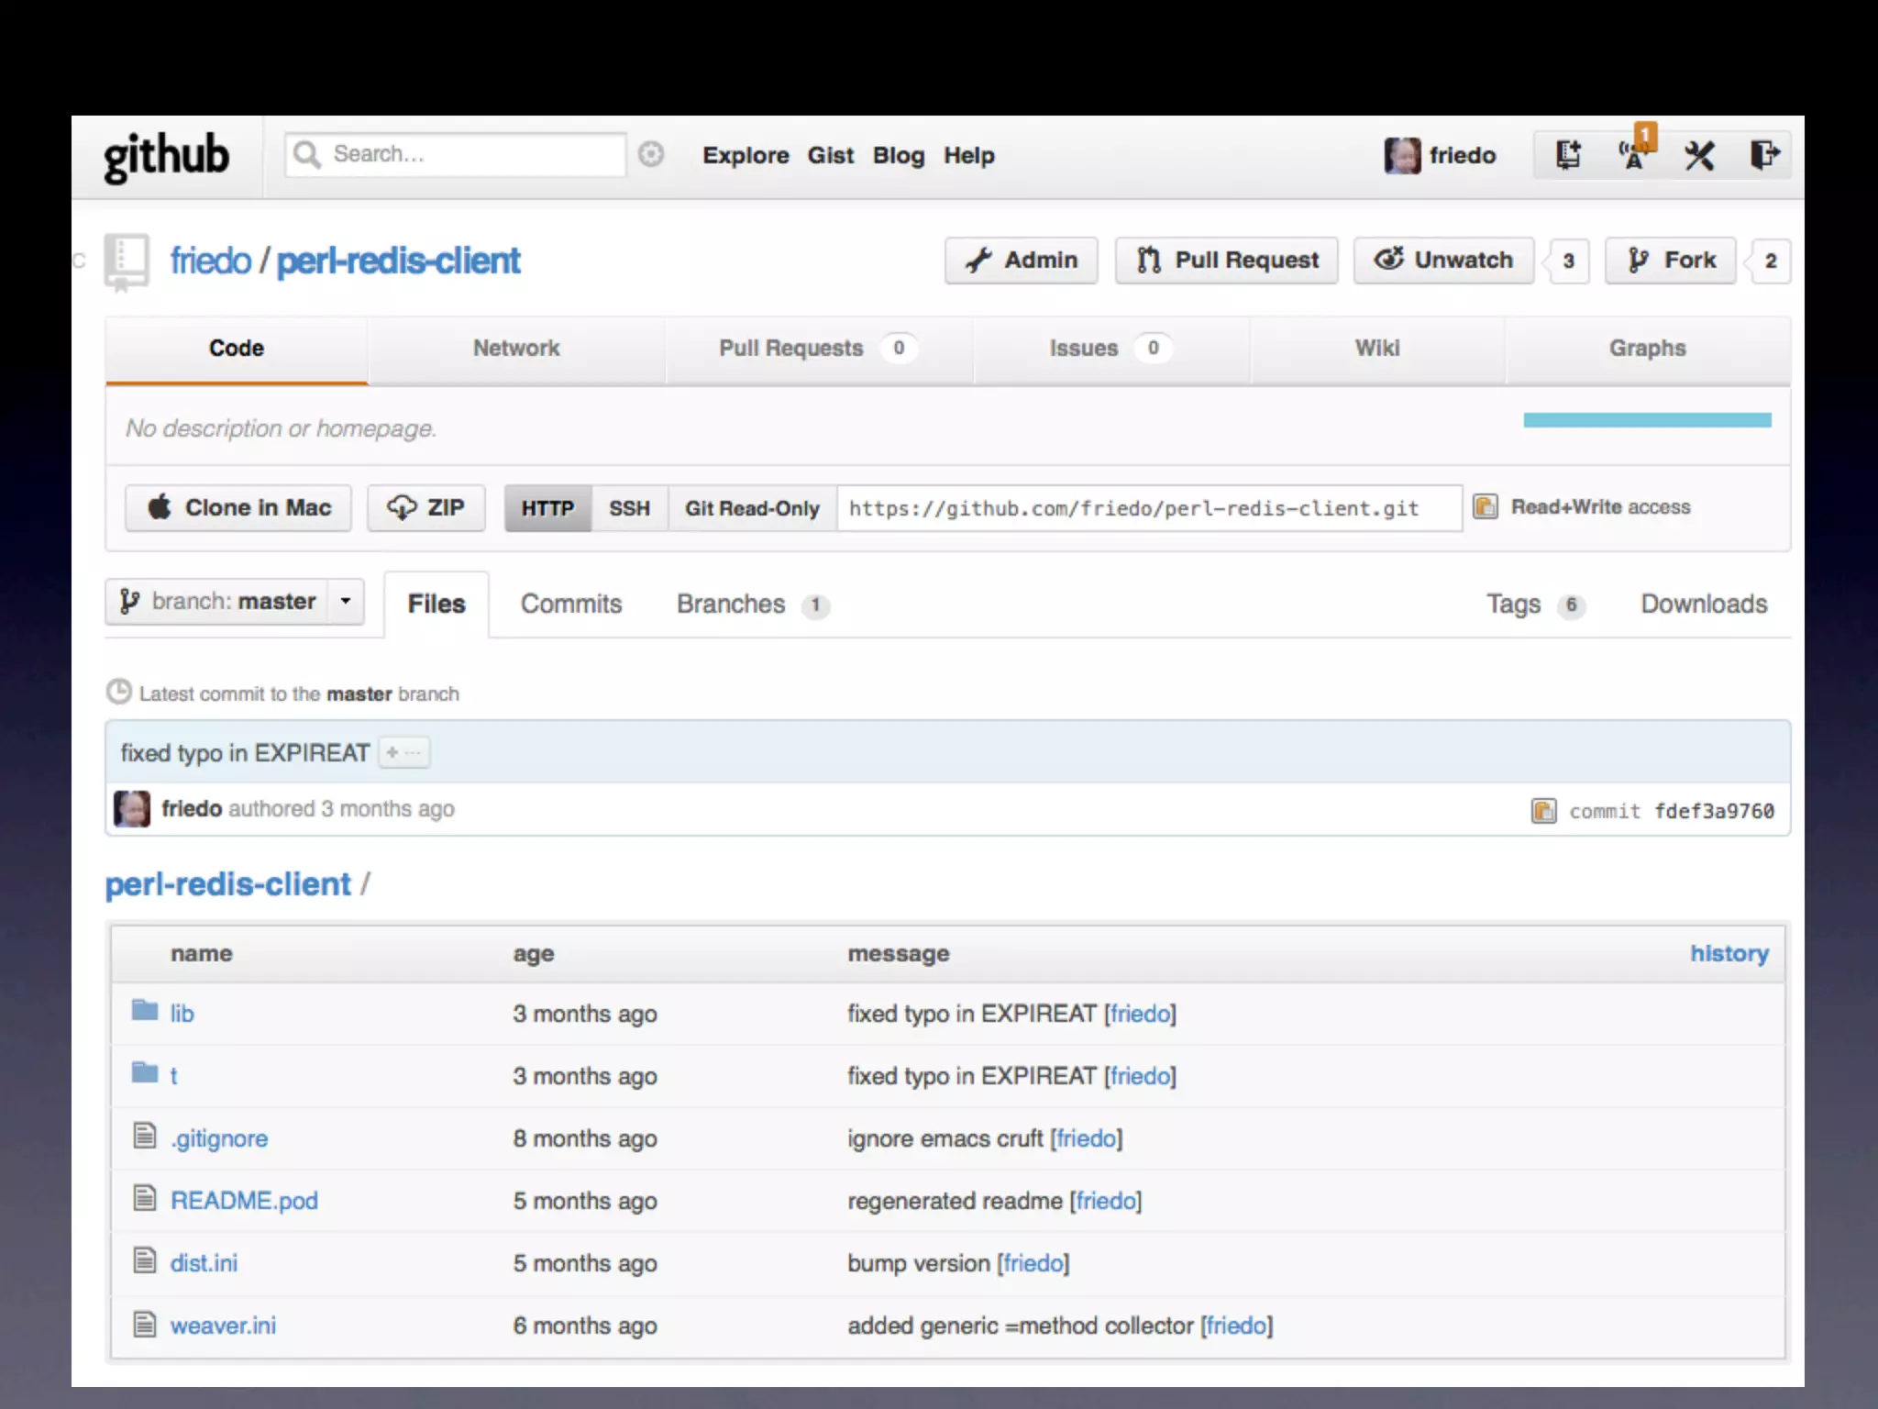Image resolution: width=1878 pixels, height=1409 pixels.
Task: Select Git Read-Only protocol
Action: (x=752, y=508)
